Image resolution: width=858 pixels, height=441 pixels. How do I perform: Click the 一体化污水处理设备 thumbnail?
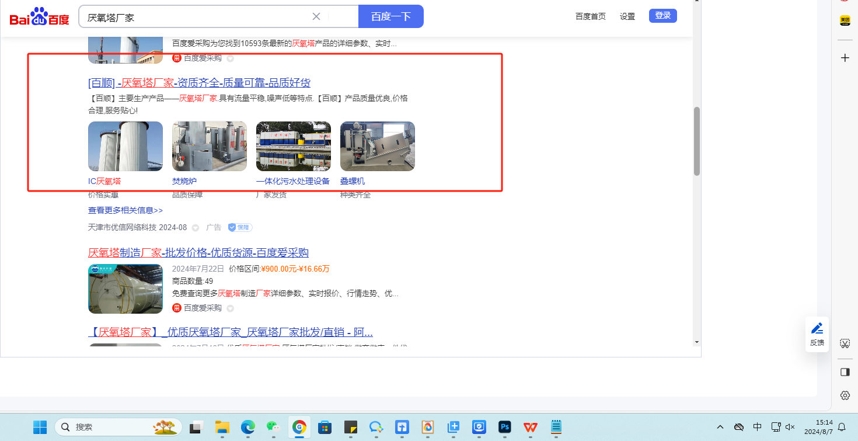[x=294, y=146]
